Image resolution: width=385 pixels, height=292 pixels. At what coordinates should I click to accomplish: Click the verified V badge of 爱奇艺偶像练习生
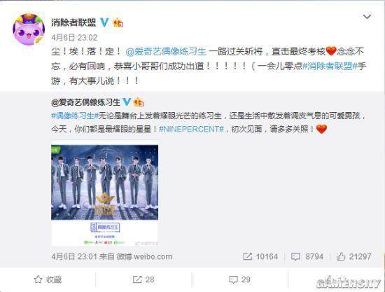(x=127, y=102)
